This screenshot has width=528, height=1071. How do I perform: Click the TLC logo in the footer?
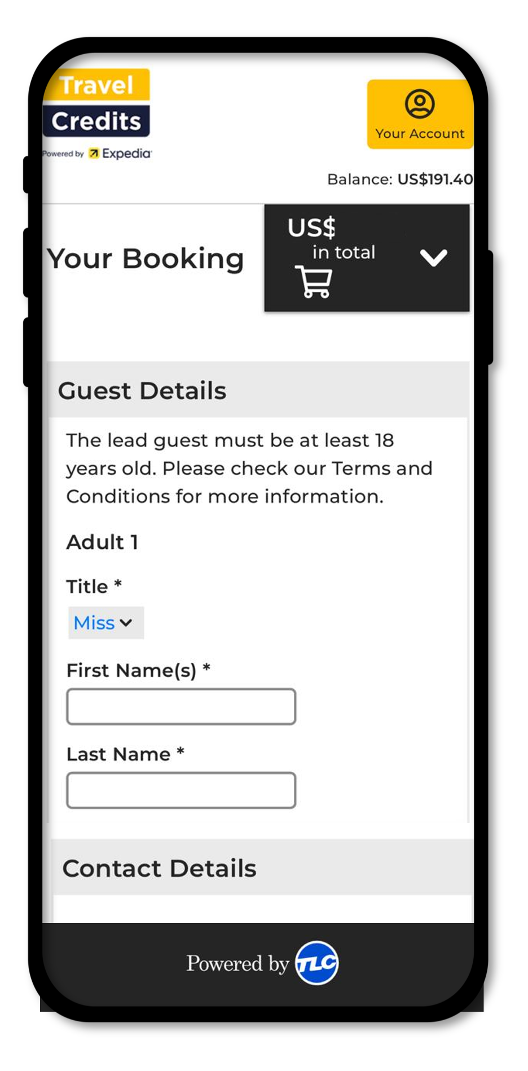(x=317, y=963)
